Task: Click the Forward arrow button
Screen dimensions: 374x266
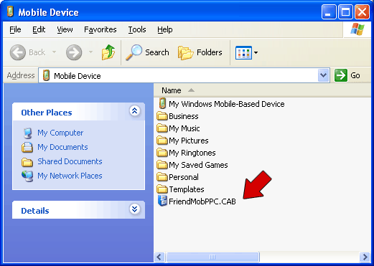Action: [x=74, y=52]
